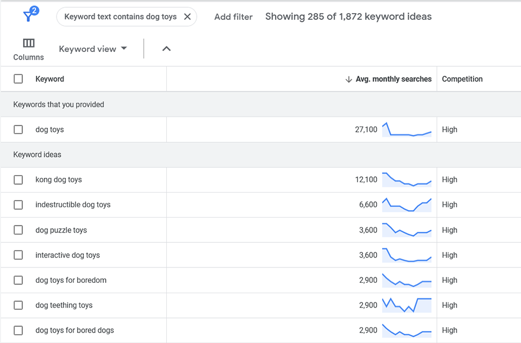Click the sparkline chart next to 27,100 searches
Image resolution: width=521 pixels, height=343 pixels.
[406, 129]
